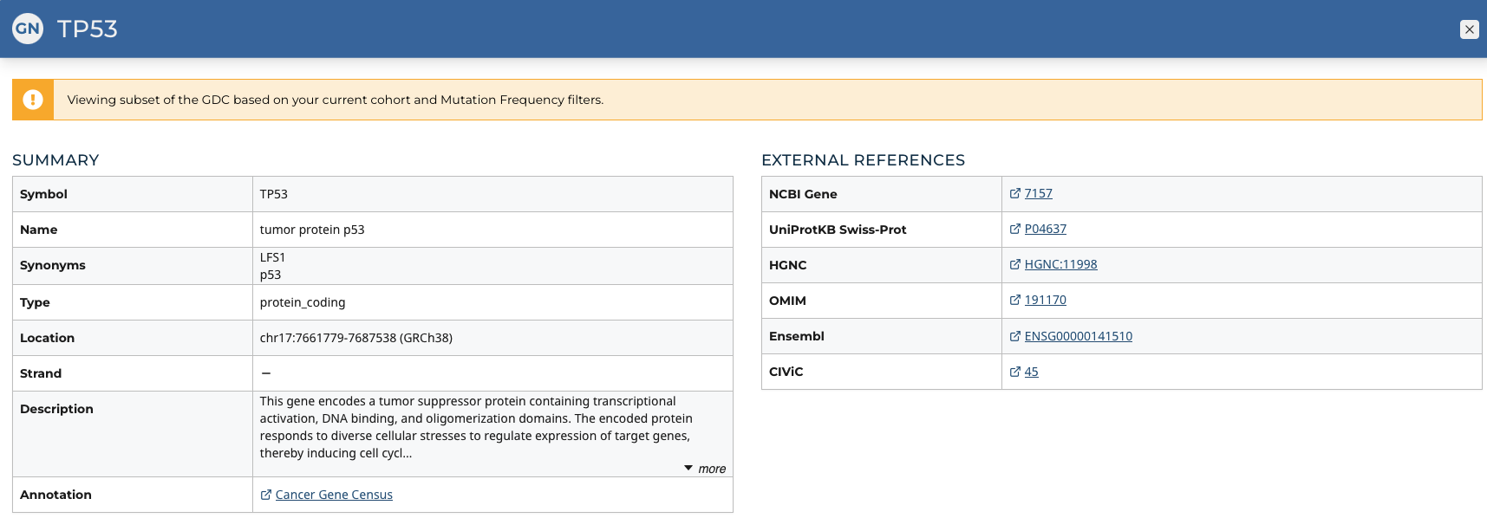The image size is (1487, 531).
Task: Open OMIM entry 191170
Action: tap(1045, 300)
